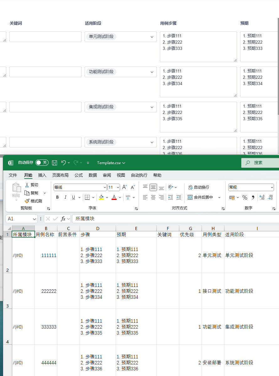The height and width of the screenshot is (376, 279).
Task: Click the Paste clipboard icon
Action: (x=16, y=187)
